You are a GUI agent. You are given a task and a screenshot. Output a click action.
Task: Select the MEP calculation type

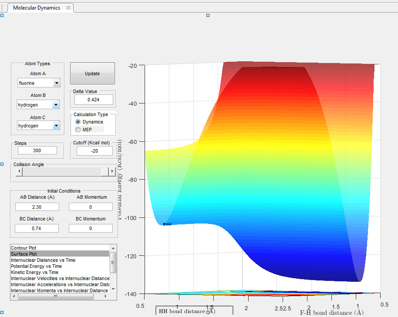78,129
